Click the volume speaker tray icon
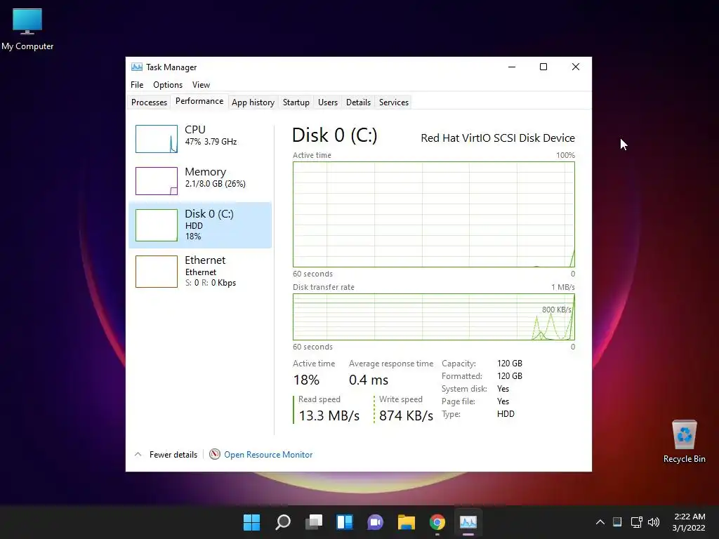This screenshot has height=539, width=719. click(x=654, y=522)
